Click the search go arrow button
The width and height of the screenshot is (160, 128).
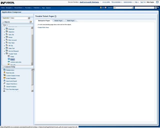click(x=156, y=8)
